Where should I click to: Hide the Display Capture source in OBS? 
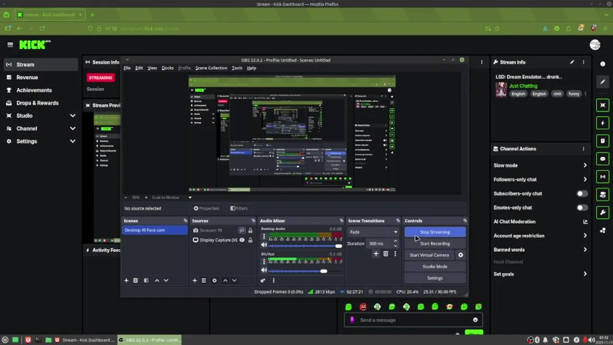point(242,240)
